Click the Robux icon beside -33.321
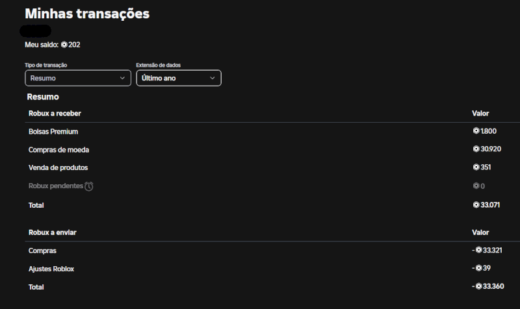The image size is (520, 309). pos(479,251)
